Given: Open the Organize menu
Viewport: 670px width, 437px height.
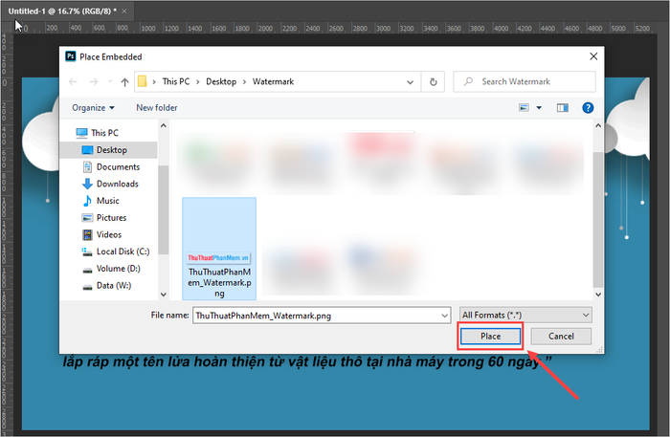Looking at the screenshot, I should 93,107.
